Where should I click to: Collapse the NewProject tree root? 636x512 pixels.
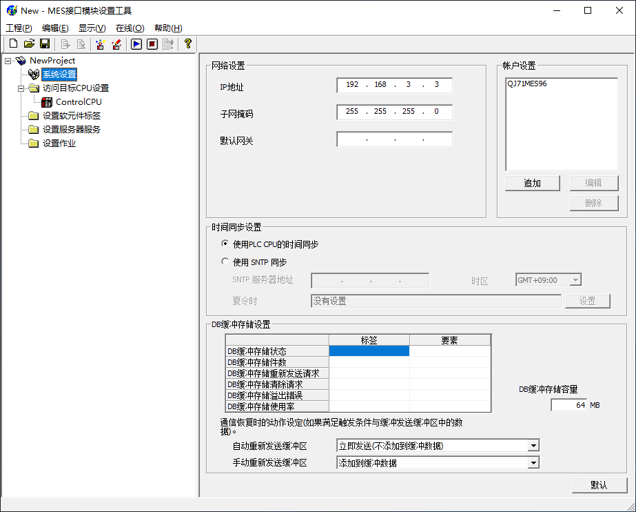8,61
